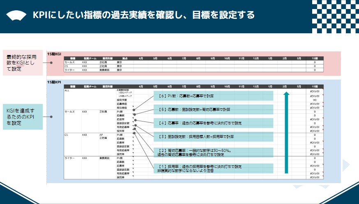Click the ALL row label in KPI table
359x204 pixels.
[67, 90]
